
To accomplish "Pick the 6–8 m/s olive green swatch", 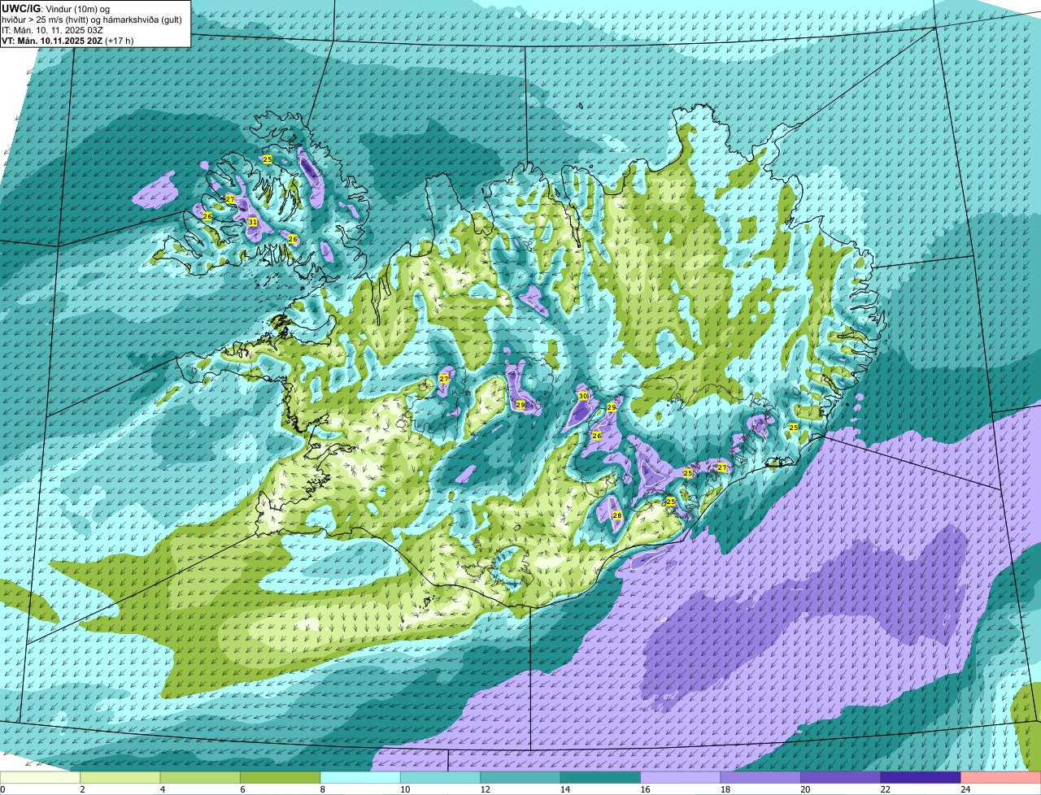I will (x=281, y=777).
